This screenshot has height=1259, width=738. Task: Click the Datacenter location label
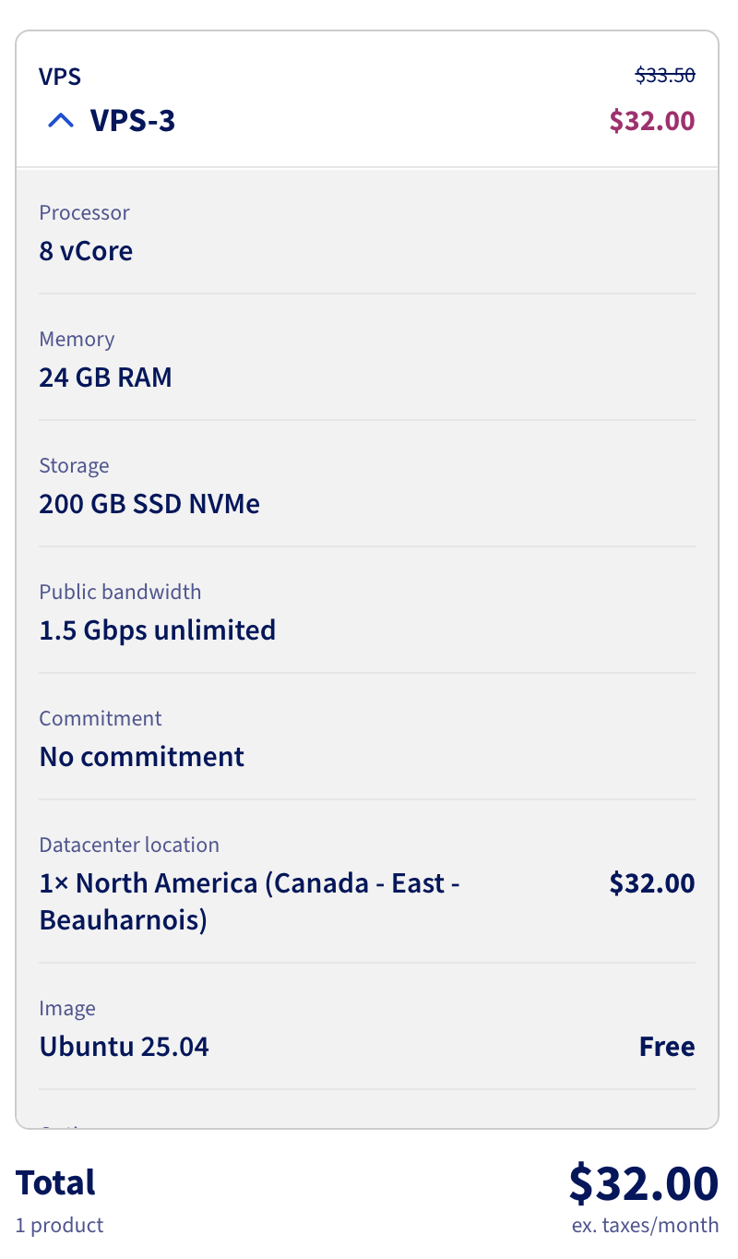coord(129,845)
